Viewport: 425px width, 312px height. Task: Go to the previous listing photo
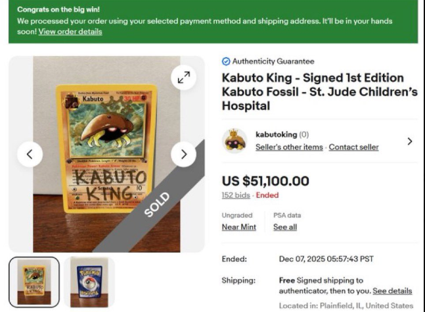click(30, 155)
